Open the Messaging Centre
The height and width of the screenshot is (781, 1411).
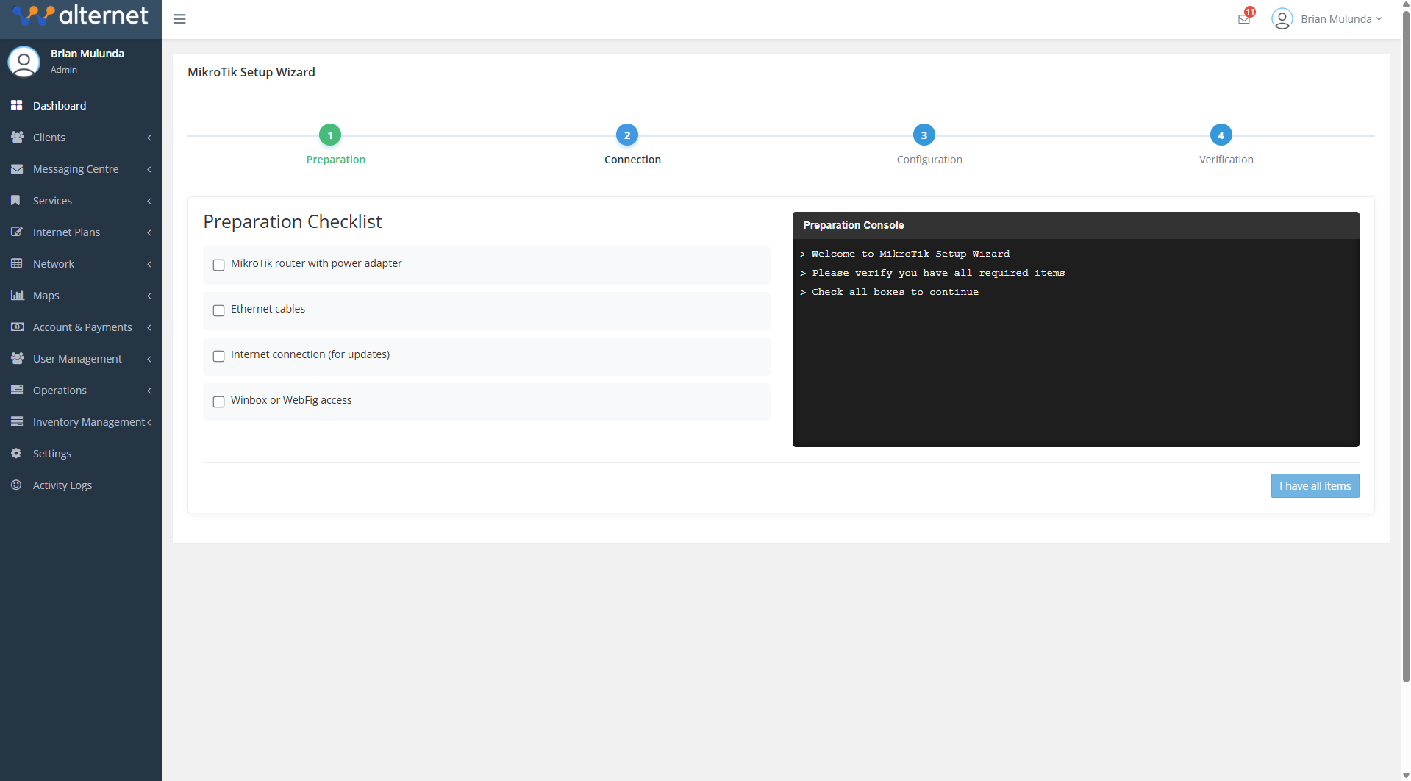click(76, 168)
